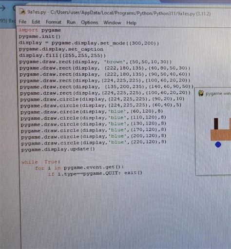
Task: Click the blue circle in pygame window
Action: pyautogui.click(x=218, y=145)
